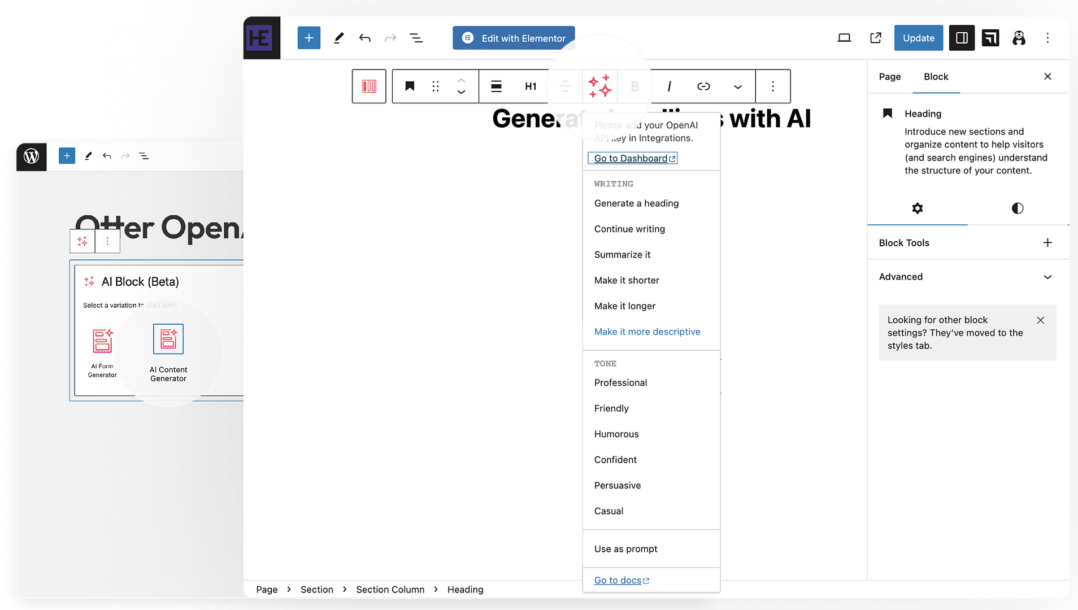1078x610 pixels.
Task: Select the parent Section columns icon
Action: pos(369,86)
